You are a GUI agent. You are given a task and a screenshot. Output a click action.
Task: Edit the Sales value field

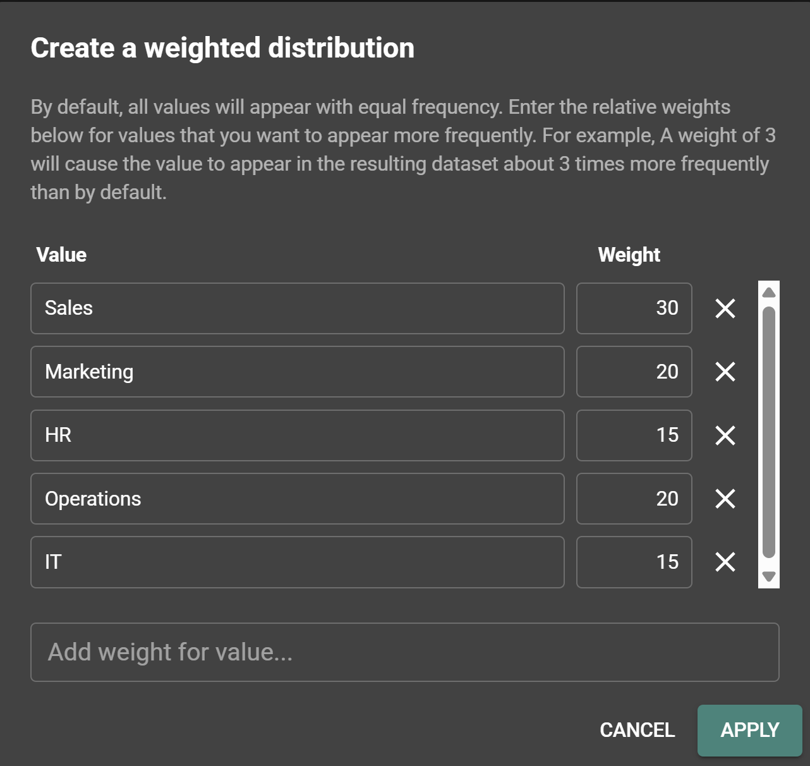tap(297, 308)
